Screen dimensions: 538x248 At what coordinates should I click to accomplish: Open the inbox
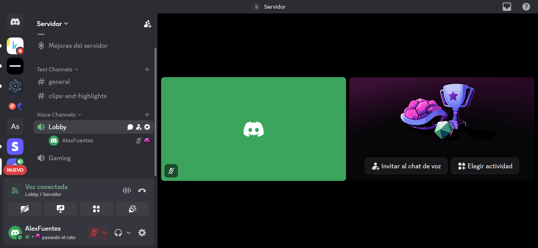507,7
